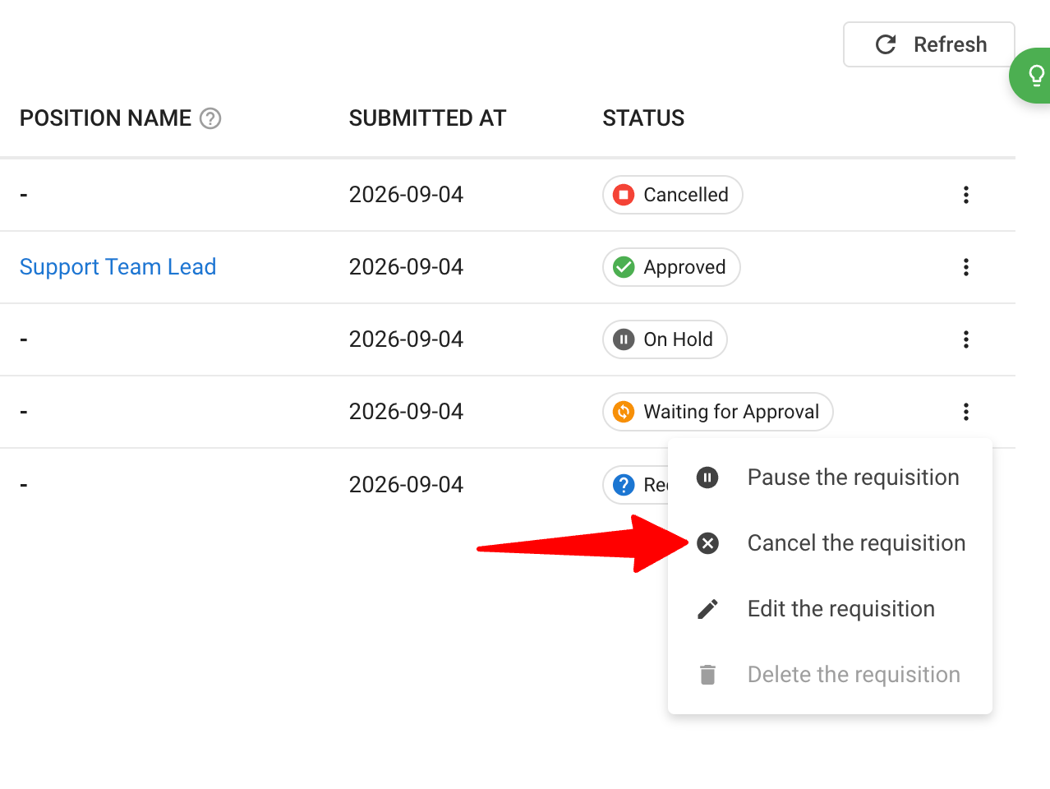Click the 2026-09-04 date in the Approved row
Screen dimensions: 1050x789
point(406,267)
